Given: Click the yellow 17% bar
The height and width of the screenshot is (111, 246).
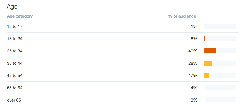Looking at the screenshot, I should [206, 75].
